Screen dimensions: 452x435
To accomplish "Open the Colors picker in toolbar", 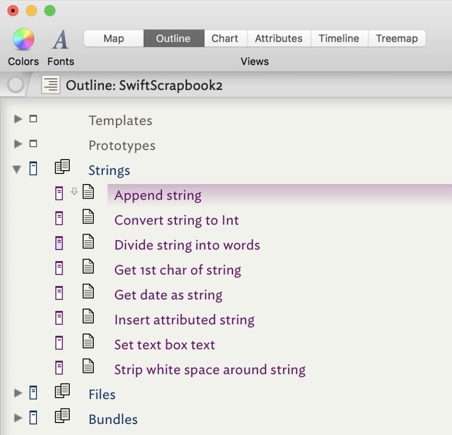I will click(23, 39).
